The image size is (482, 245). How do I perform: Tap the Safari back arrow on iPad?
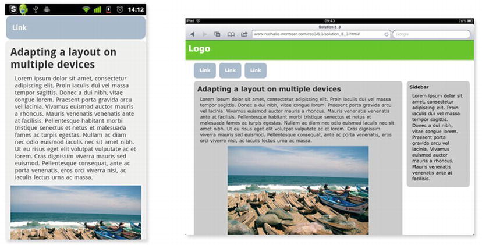click(193, 34)
